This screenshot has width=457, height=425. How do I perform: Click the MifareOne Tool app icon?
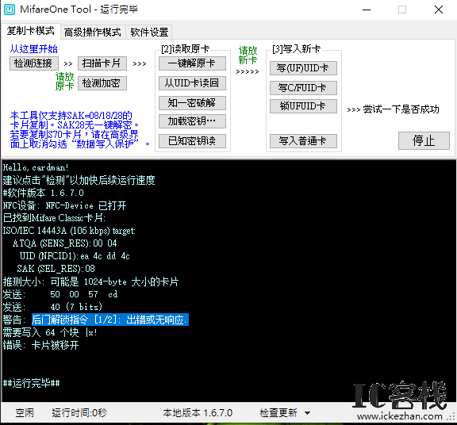[9, 10]
